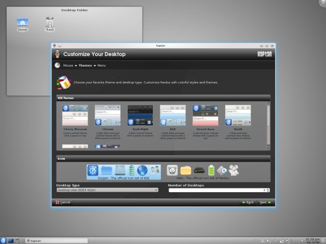Adjust the Number of Desktops spinner arrows

(267, 190)
